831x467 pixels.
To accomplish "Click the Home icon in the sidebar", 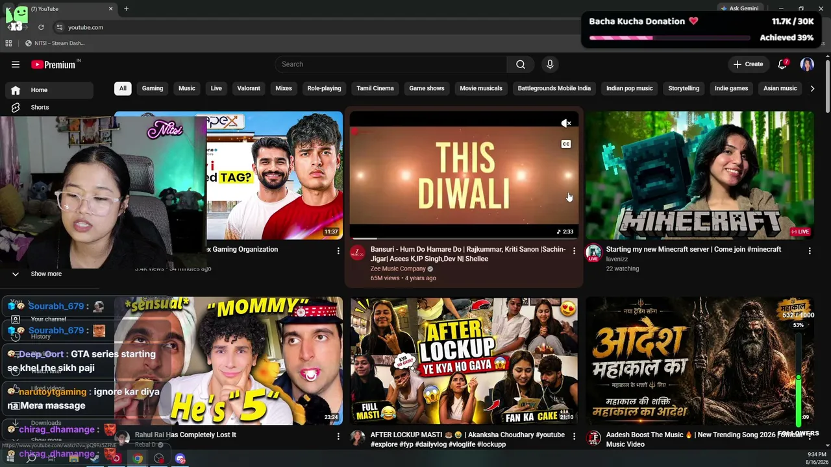I will [16, 90].
